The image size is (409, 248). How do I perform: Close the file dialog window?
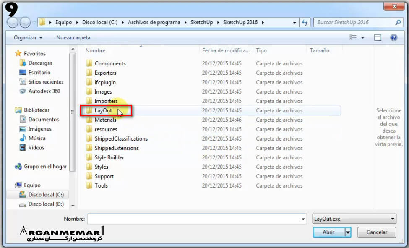[x=394, y=6]
